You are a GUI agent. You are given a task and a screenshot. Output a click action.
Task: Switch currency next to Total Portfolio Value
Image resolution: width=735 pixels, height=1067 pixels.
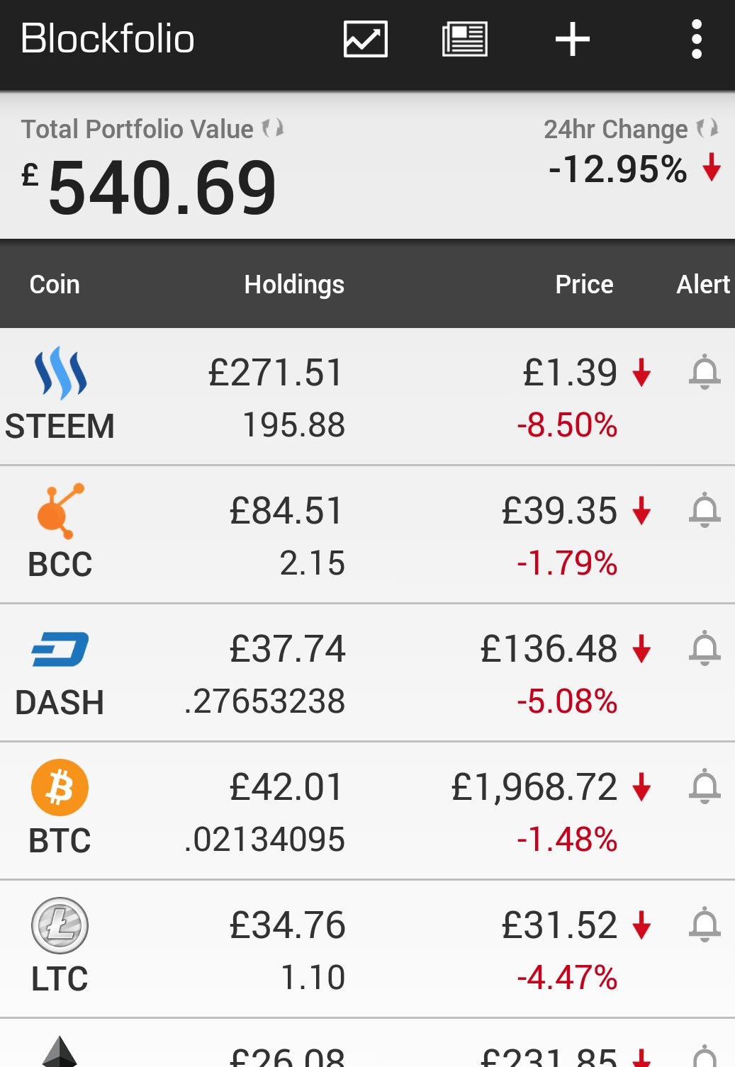point(273,128)
